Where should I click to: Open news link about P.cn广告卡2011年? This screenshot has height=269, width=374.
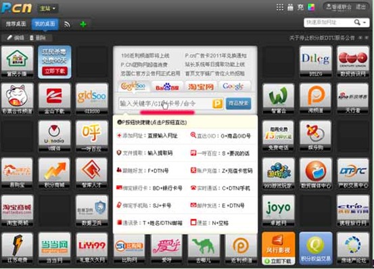coord(216,55)
